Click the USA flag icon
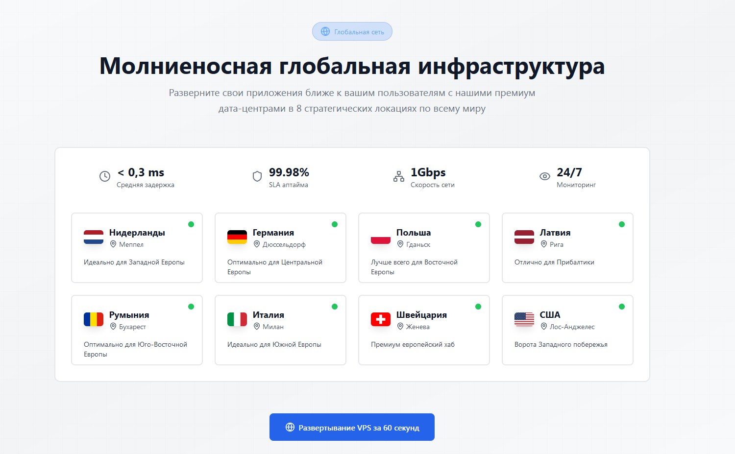This screenshot has width=735, height=454. click(x=524, y=319)
